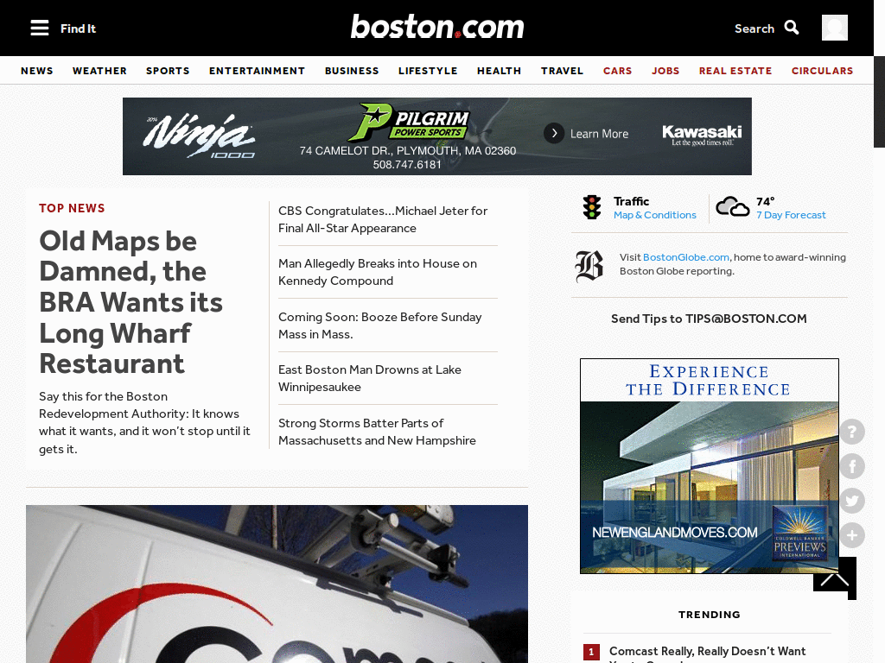The image size is (885, 663).
Task: Click the Experience the Difference house ad
Action: point(709,465)
